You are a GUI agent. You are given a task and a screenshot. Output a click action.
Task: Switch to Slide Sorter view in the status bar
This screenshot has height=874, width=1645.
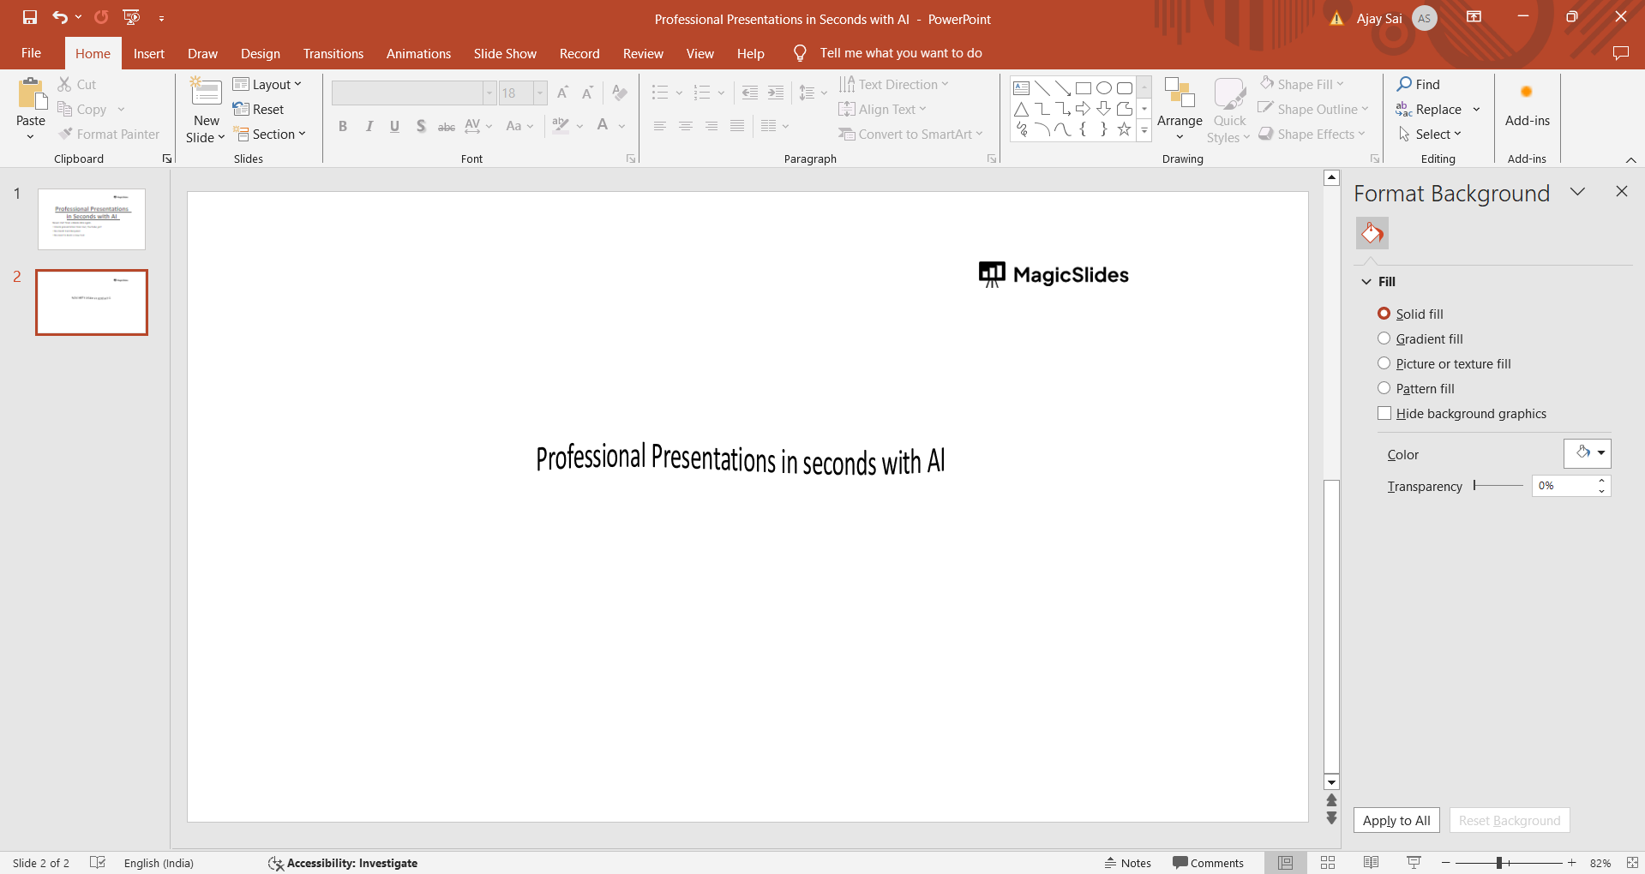[1328, 863]
